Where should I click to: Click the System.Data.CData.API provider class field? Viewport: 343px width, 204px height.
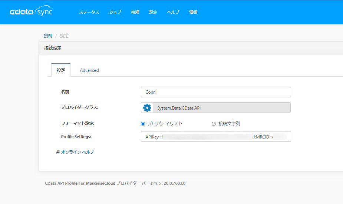click(x=221, y=108)
